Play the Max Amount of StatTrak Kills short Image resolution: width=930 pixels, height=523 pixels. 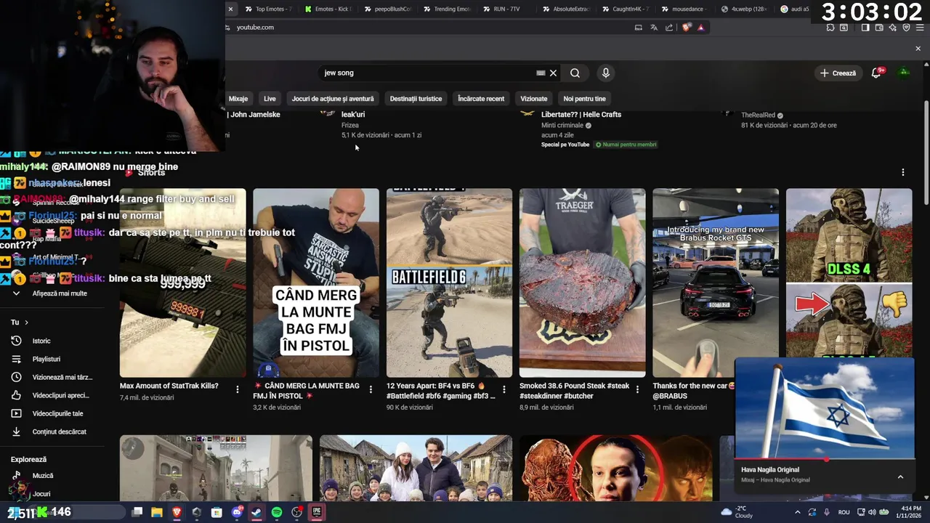click(x=182, y=283)
